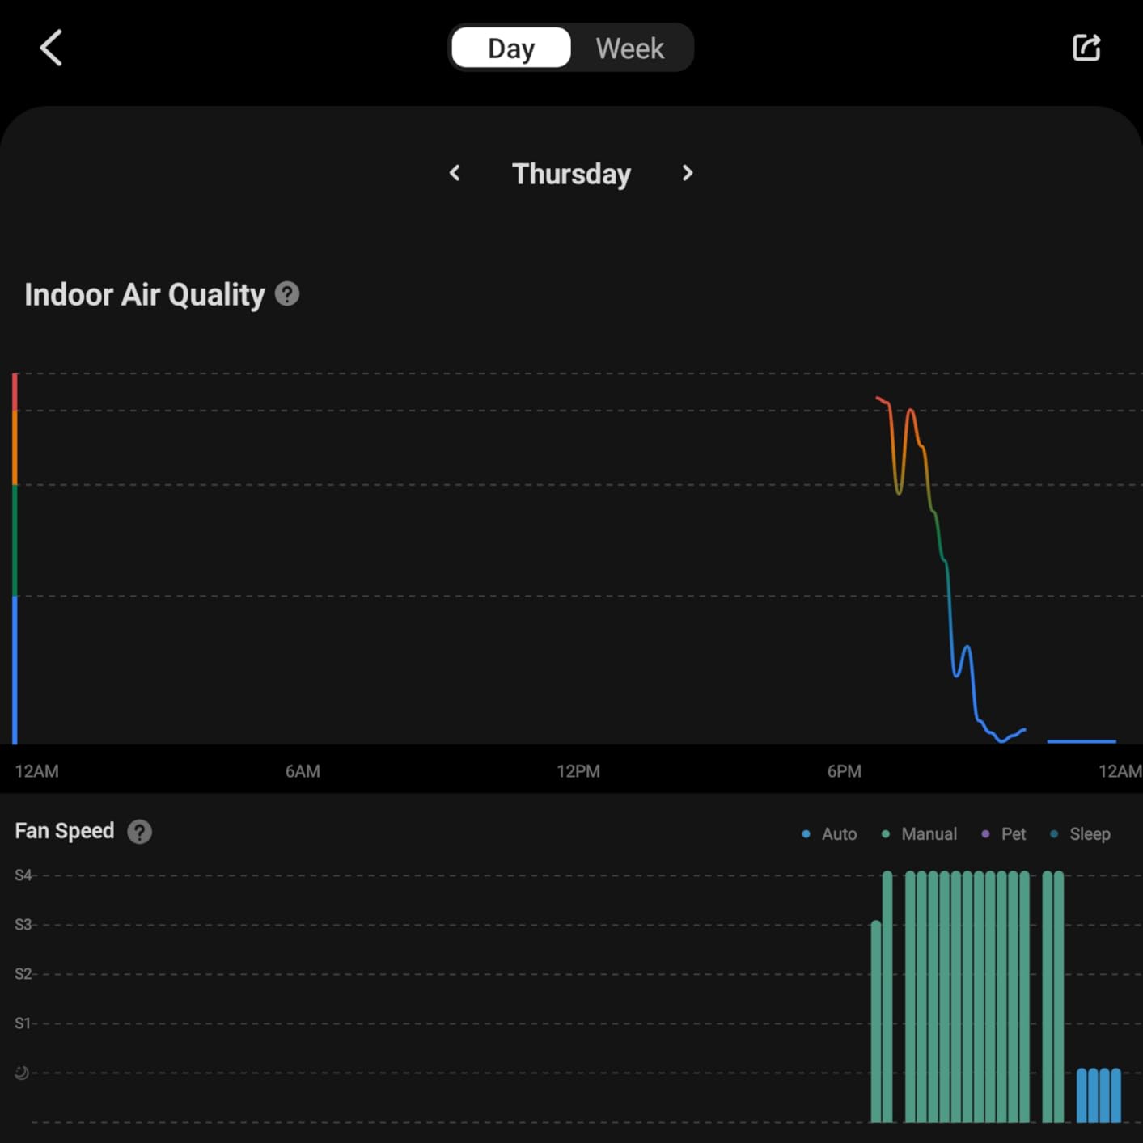Click the Indoor Air Quality help icon
This screenshot has height=1143, width=1143.
point(287,294)
